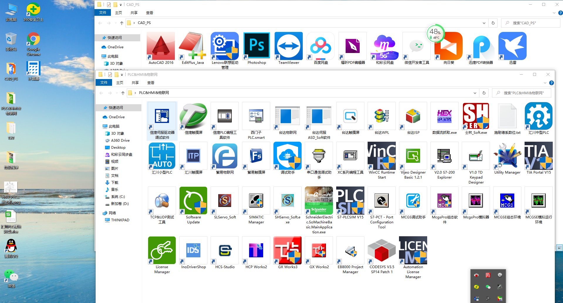Click the GX Works3 shortcut icon
This screenshot has width=563, height=303.
tap(288, 251)
